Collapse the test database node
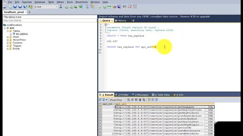The height and width of the screenshot is (136, 243). tap(5, 28)
